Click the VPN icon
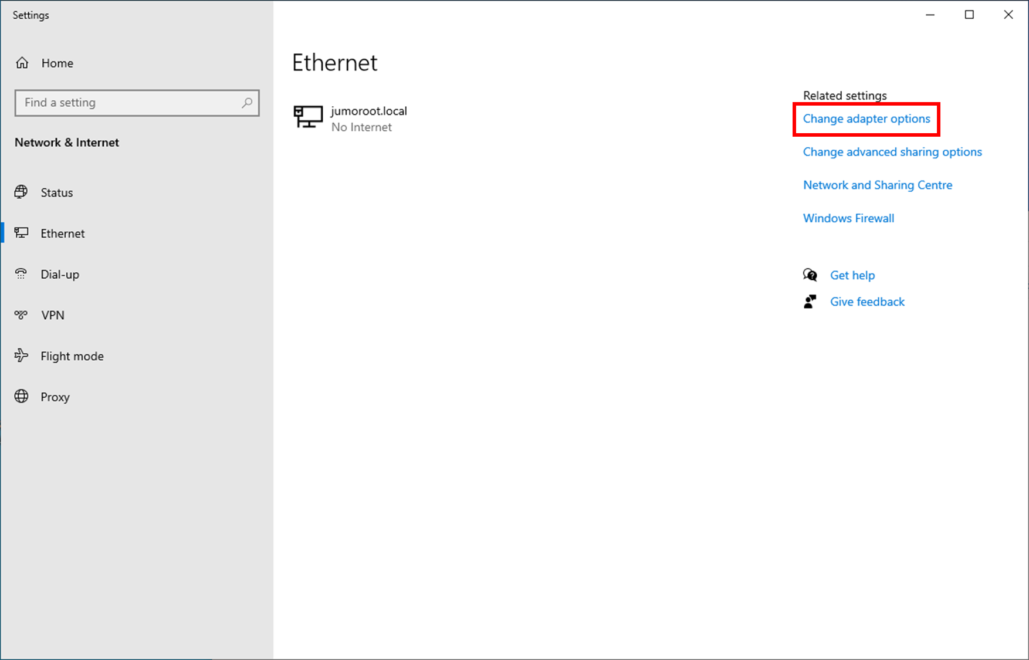 pos(21,315)
